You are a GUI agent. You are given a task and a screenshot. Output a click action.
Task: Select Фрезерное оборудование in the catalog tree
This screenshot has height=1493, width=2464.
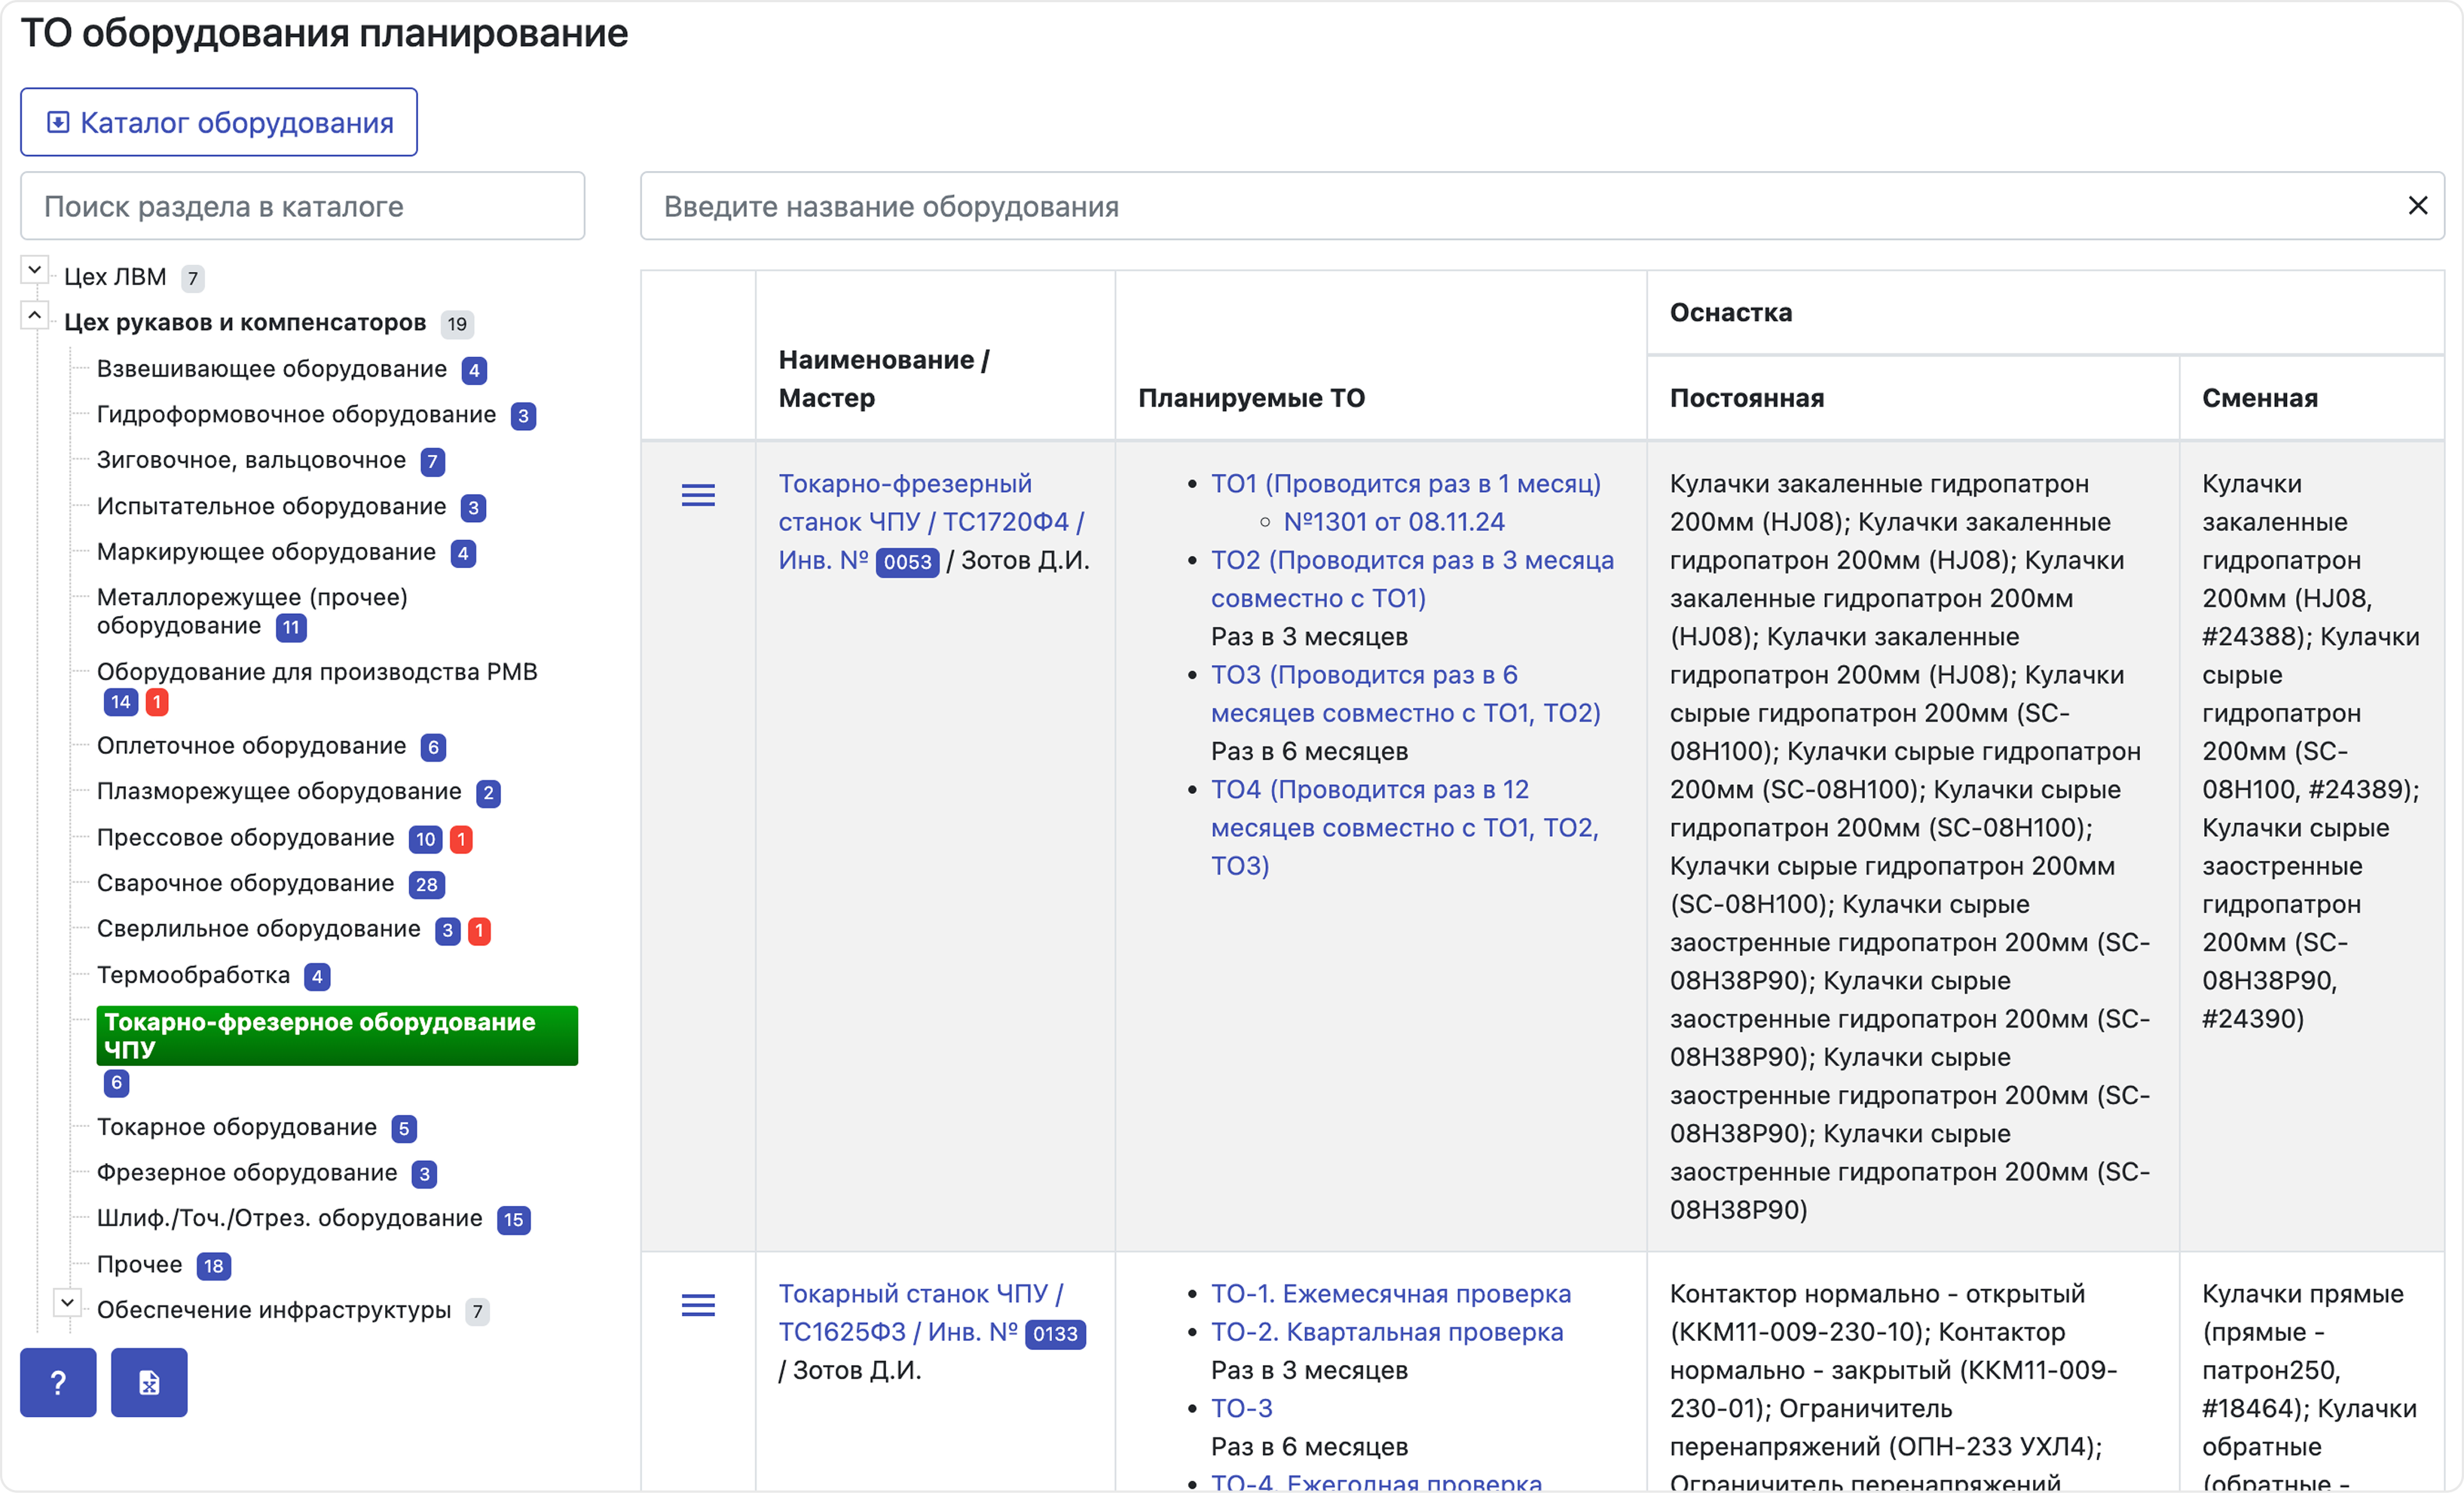(x=247, y=1172)
